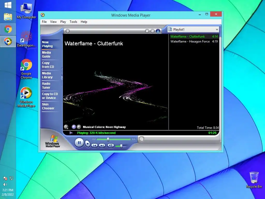Skip ahead to the next track
The height and width of the screenshot is (199, 265).
pyautogui.click(x=102, y=145)
